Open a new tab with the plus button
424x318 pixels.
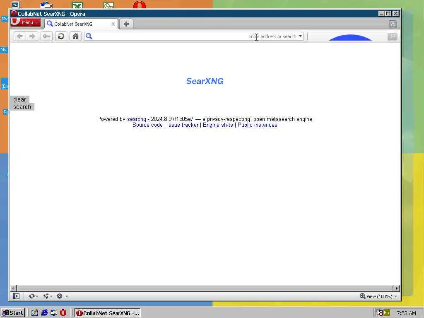coord(126,24)
